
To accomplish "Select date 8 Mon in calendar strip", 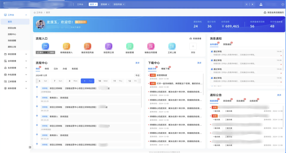I will [x=73, y=81].
